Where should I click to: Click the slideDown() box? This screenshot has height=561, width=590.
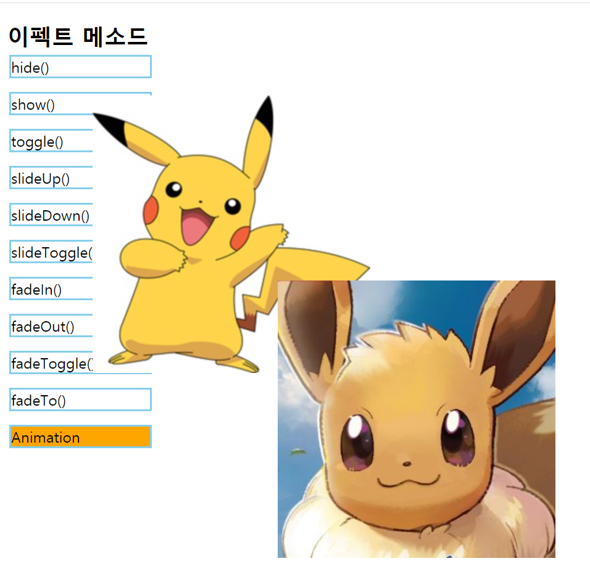(x=51, y=215)
